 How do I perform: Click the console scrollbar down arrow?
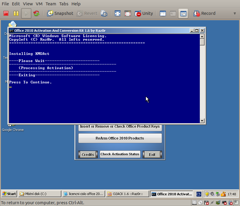tap(202, 121)
